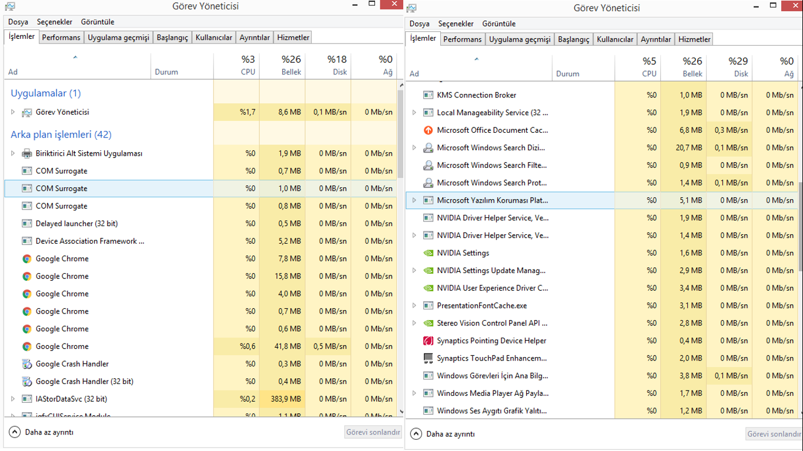Screen dimensions: 803x451
Task: Expand the IAStorDataSvc (32 bit) process
Action: [x=13, y=399]
